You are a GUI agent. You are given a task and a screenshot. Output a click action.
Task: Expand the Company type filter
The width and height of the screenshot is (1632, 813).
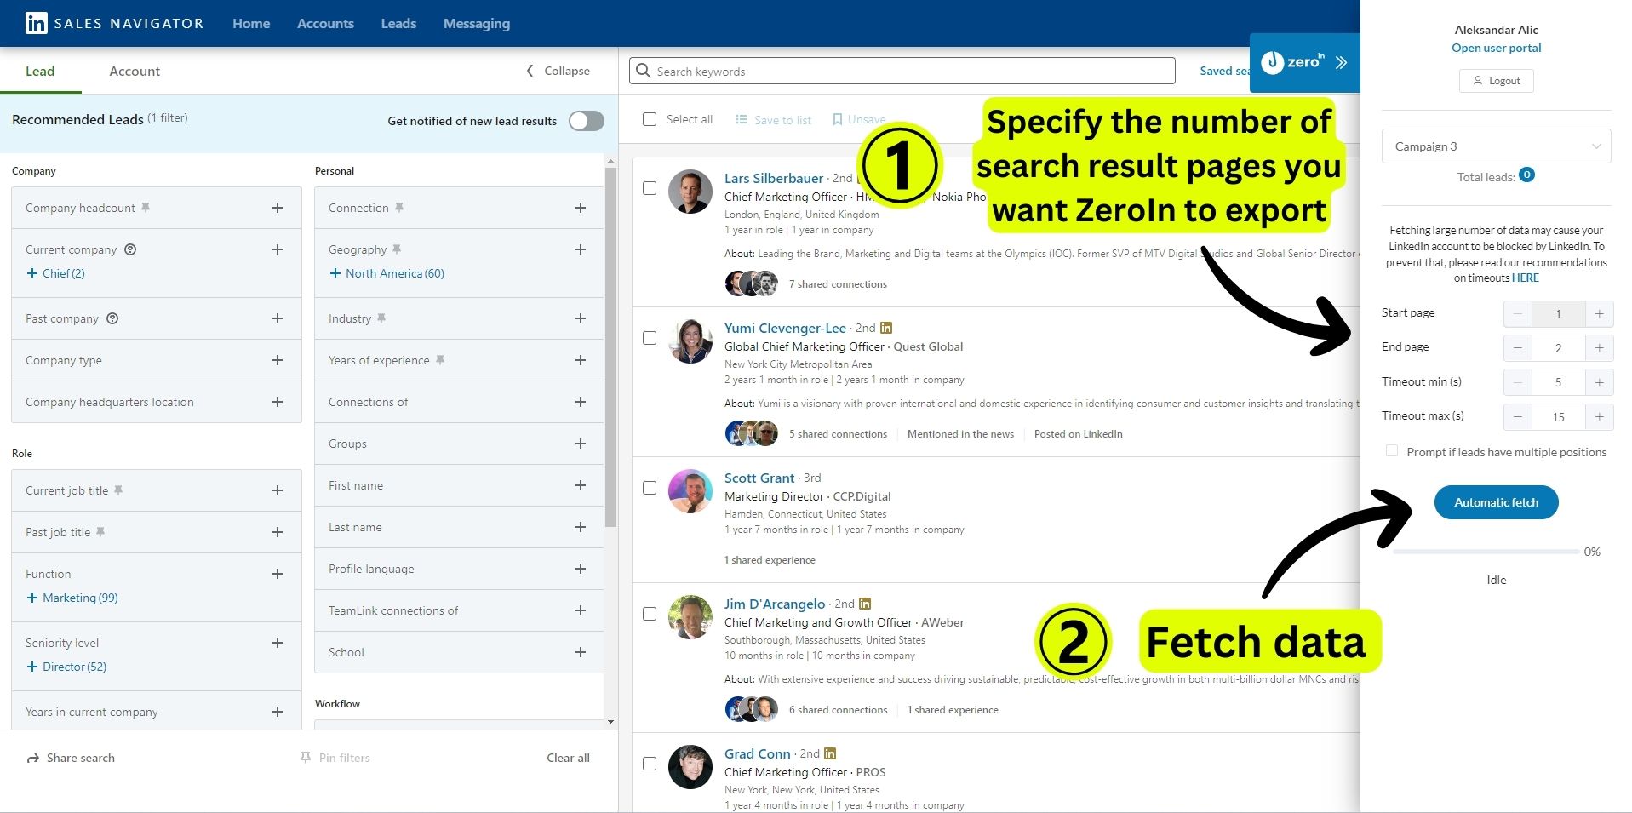pyautogui.click(x=278, y=360)
